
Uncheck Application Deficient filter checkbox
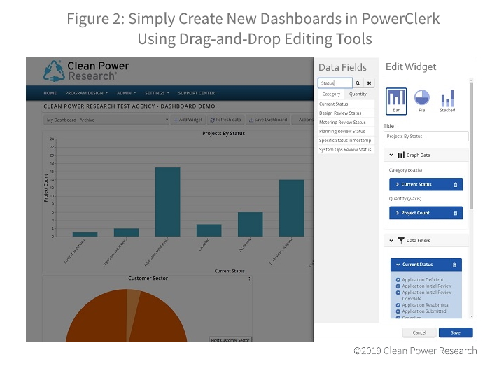pos(398,280)
